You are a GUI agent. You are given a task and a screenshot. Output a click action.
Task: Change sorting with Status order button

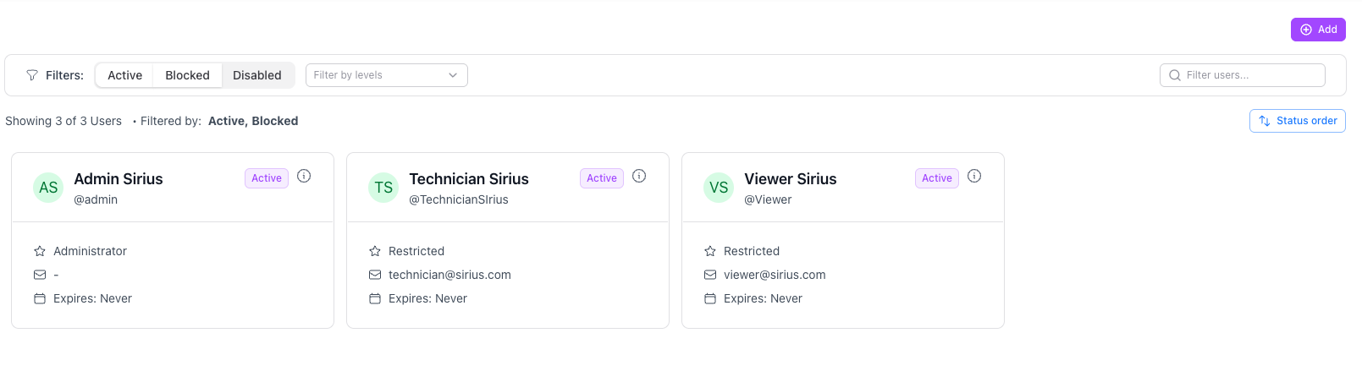pyautogui.click(x=1297, y=121)
